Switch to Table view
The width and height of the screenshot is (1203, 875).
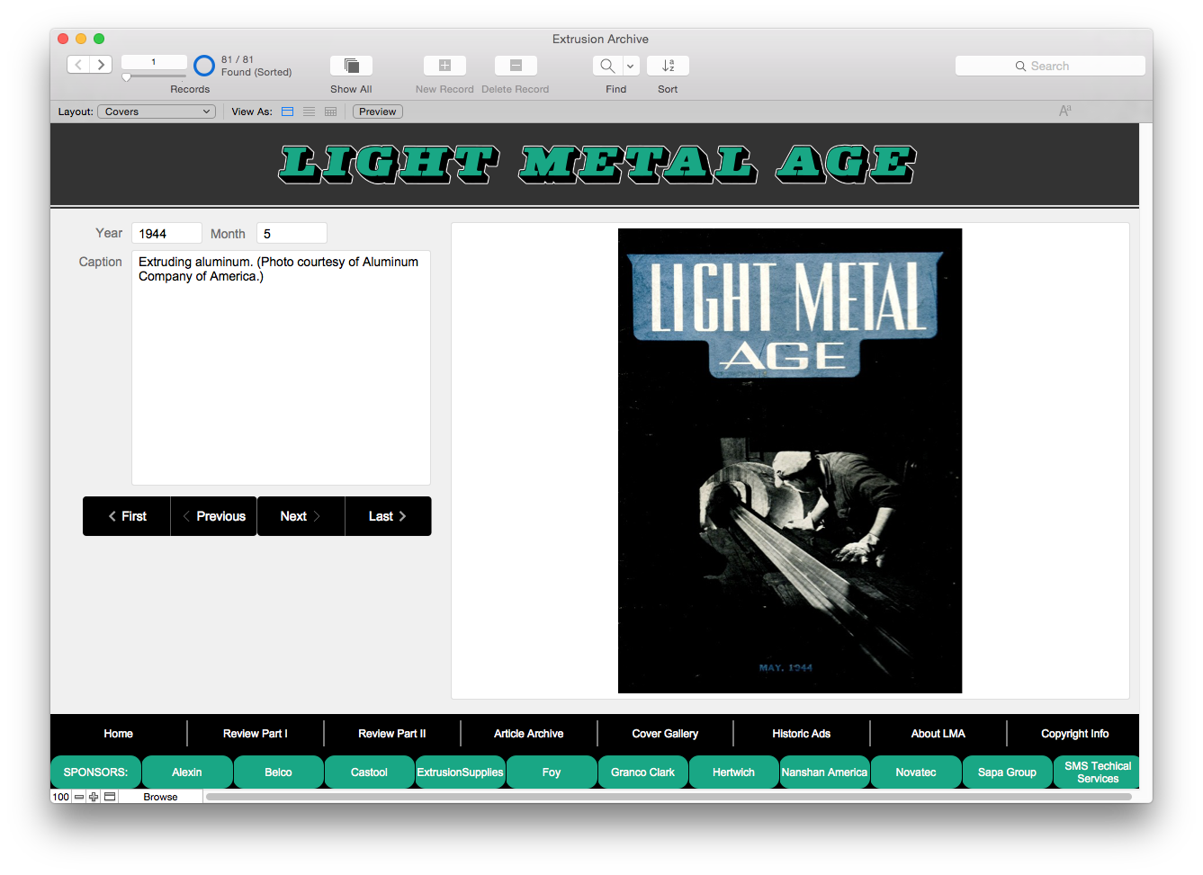tap(331, 112)
